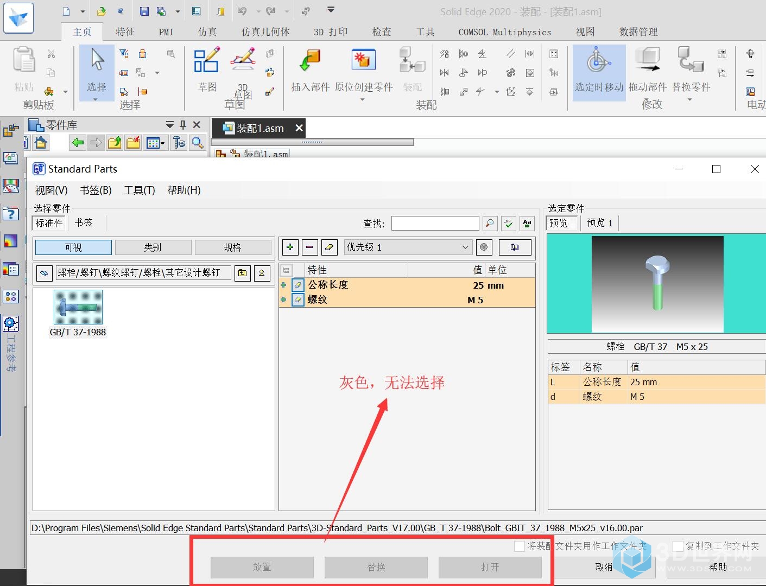Image resolution: width=766 pixels, height=586 pixels.
Task: Toggle the pin on the 零件库 panel
Action: coord(183,125)
